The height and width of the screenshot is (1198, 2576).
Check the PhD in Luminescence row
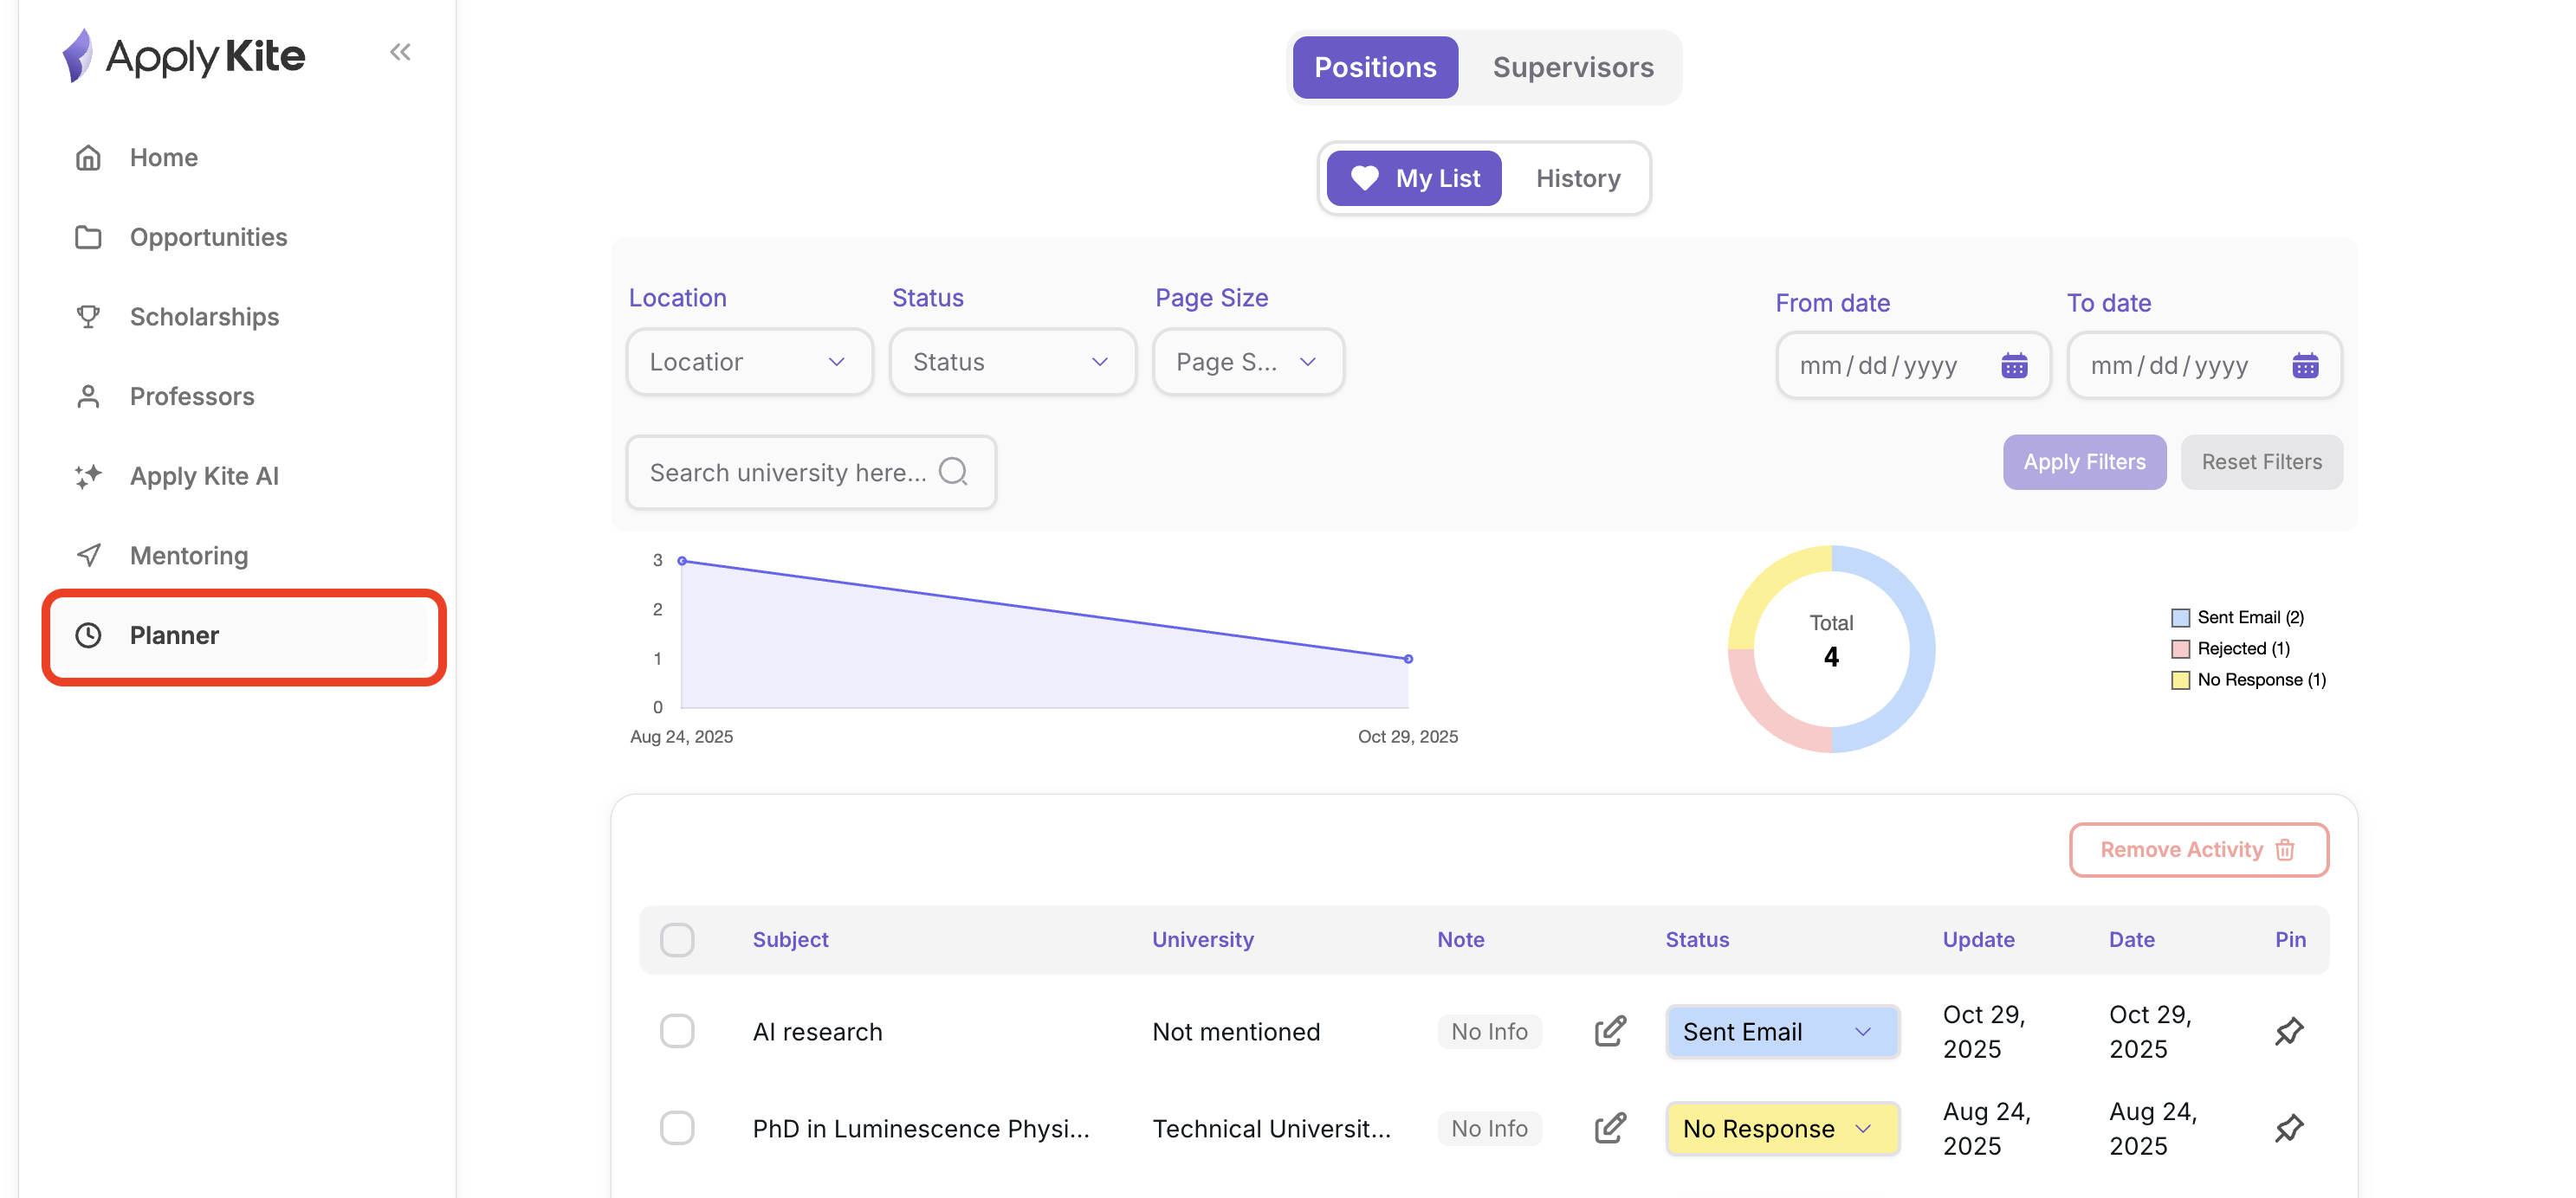[678, 1127]
